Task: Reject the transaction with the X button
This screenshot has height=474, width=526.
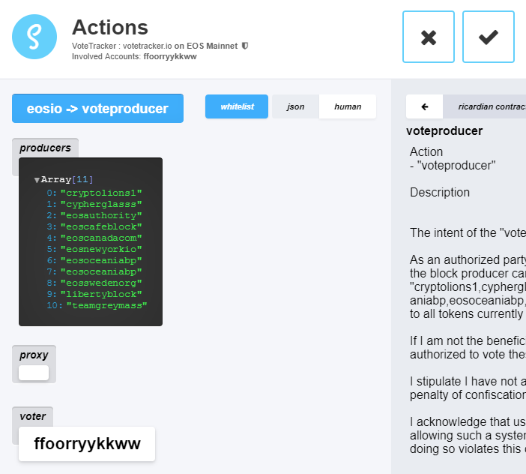Action: tap(428, 37)
